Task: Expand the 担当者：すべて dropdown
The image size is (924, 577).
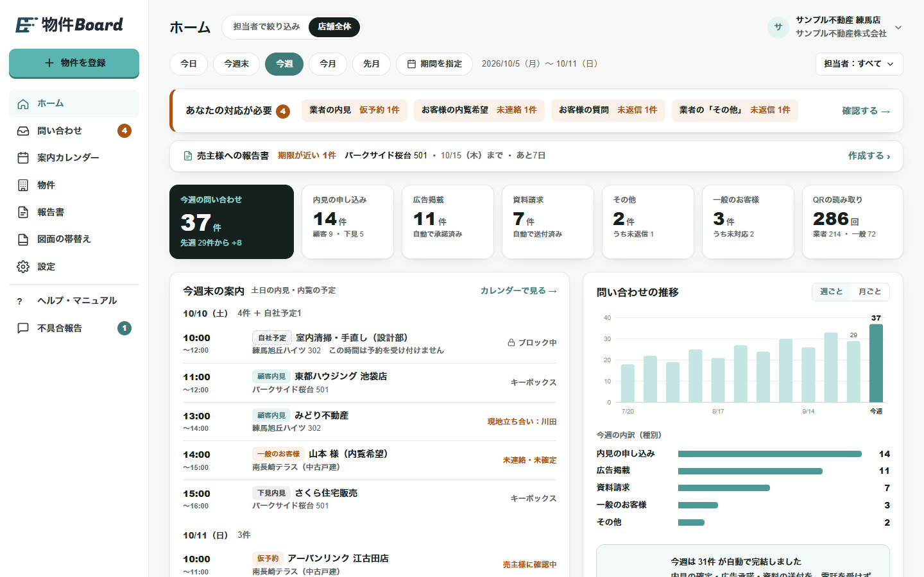Action: point(859,64)
